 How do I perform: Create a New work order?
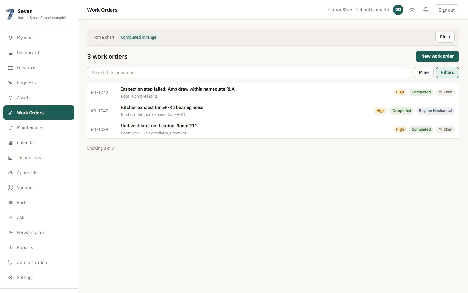pos(437,56)
